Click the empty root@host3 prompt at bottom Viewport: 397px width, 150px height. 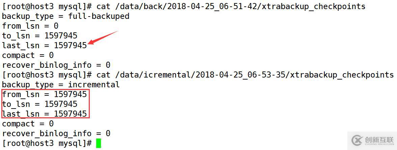coord(47,143)
